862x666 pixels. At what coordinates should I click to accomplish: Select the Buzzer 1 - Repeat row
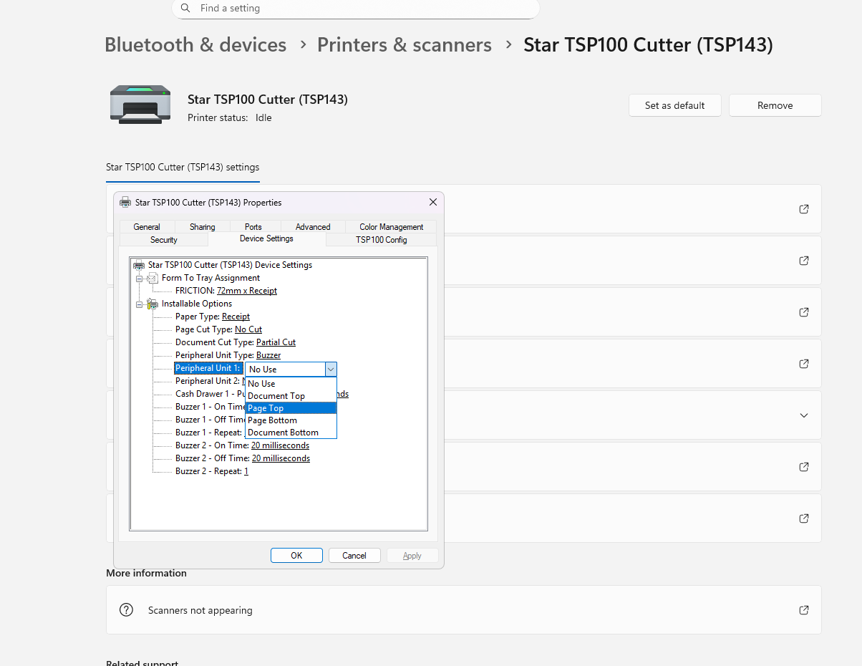(208, 433)
